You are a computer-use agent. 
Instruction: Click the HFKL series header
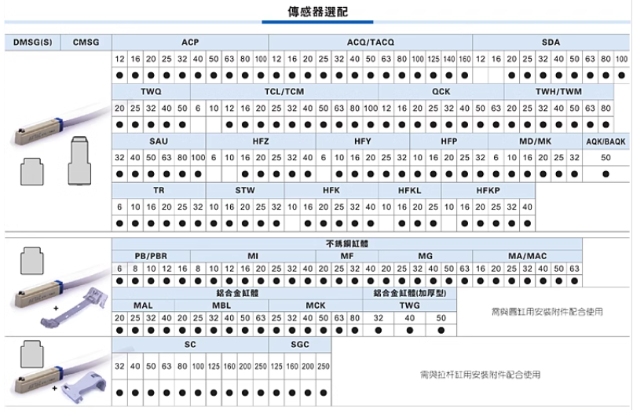click(x=410, y=191)
